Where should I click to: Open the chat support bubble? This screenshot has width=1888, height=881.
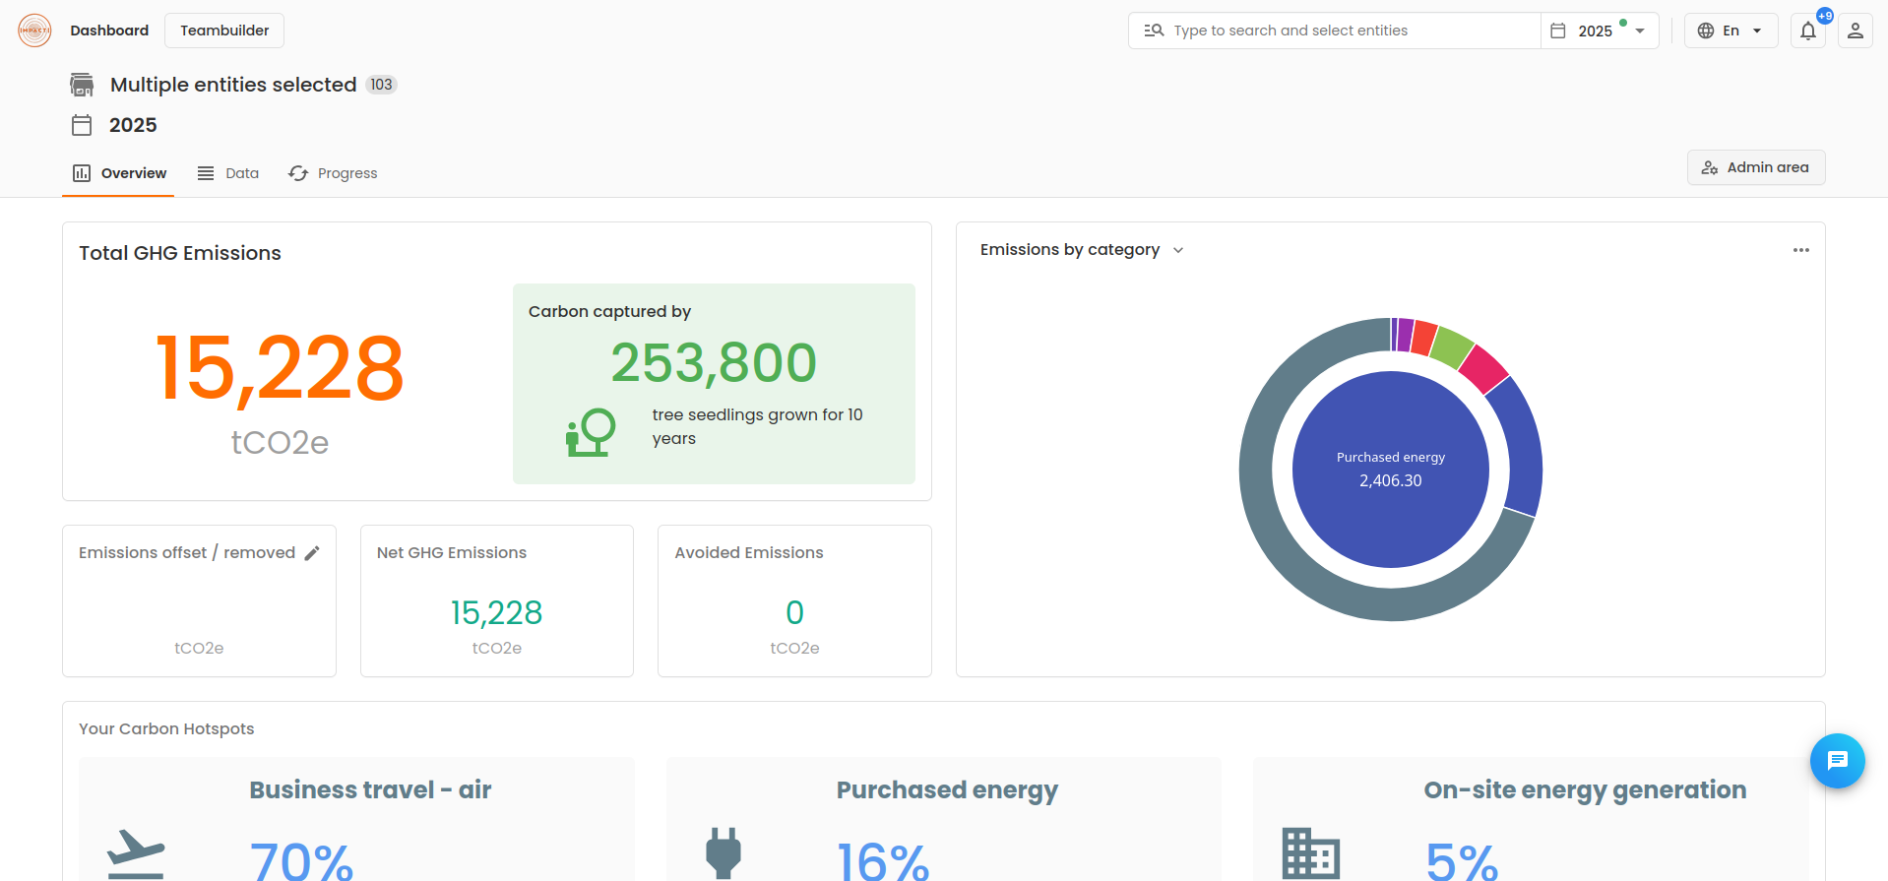tap(1837, 761)
